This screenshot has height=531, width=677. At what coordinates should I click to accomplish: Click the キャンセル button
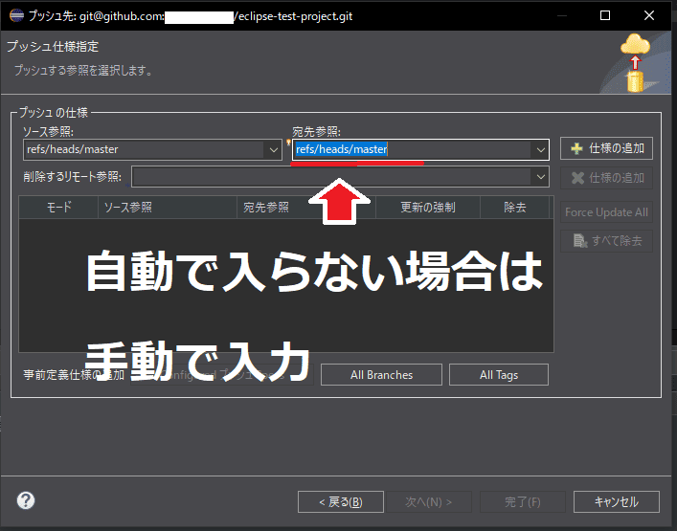click(616, 501)
